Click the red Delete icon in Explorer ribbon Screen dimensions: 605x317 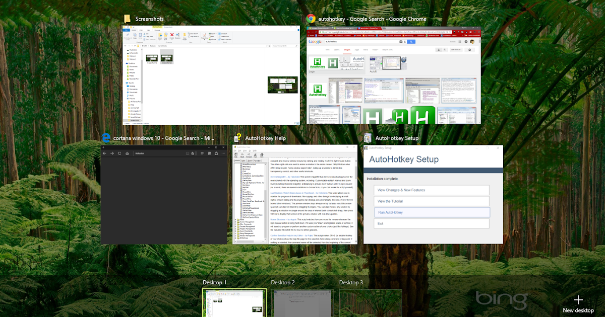(171, 35)
